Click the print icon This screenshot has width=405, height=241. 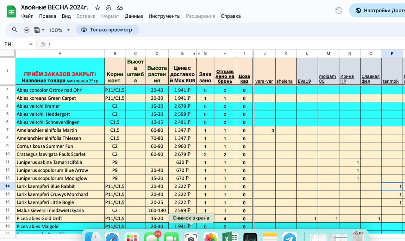click(x=26, y=29)
